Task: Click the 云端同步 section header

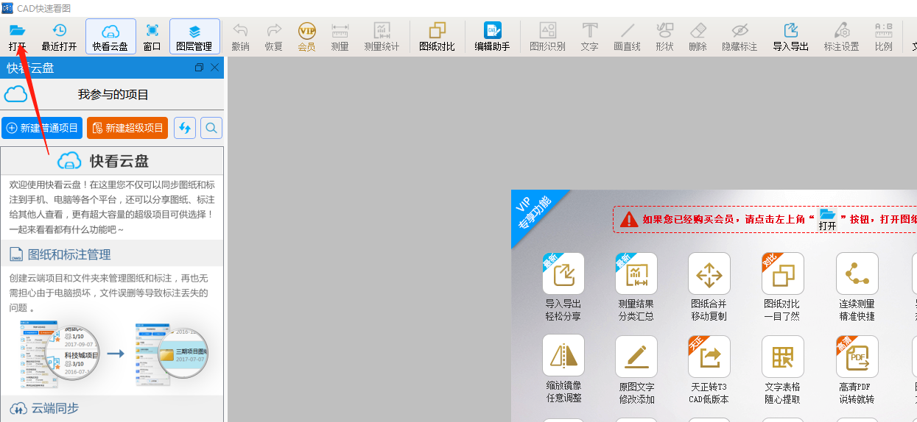Action: coord(112,408)
